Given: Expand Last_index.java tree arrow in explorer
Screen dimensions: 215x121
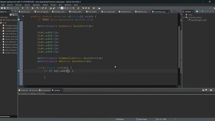Looking at the screenshot, I should (x=1, y=42).
